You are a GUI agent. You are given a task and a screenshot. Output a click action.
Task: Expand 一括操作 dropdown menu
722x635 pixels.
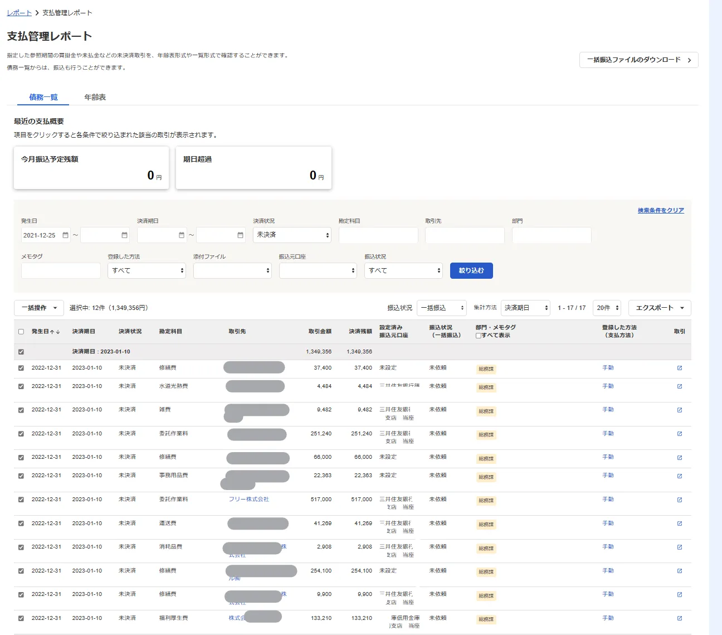click(39, 308)
